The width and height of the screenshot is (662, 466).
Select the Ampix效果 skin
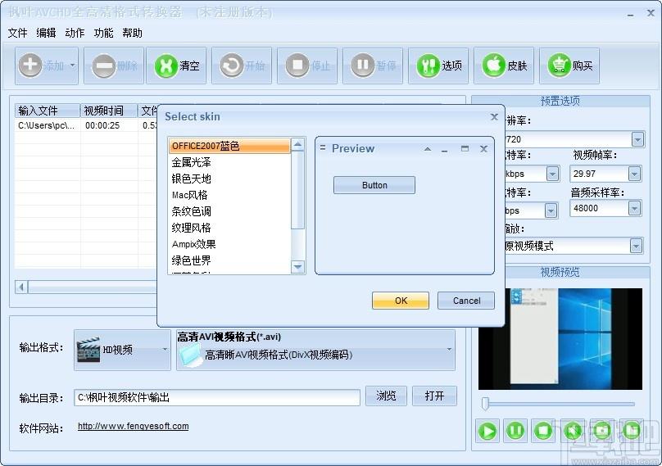coord(229,244)
